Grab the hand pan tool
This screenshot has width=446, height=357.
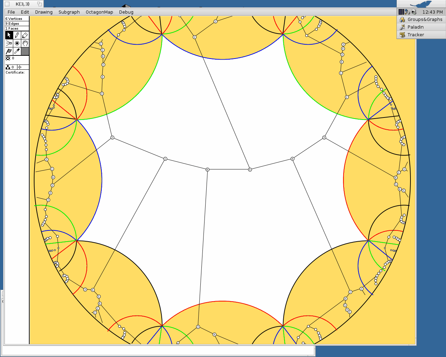point(25,43)
